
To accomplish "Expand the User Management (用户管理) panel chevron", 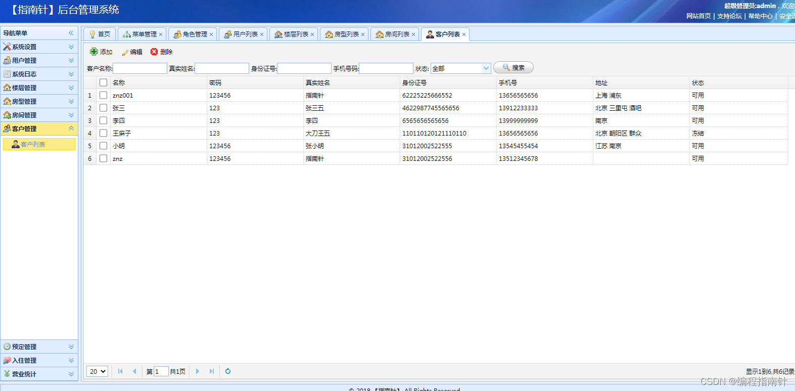I will [x=71, y=60].
